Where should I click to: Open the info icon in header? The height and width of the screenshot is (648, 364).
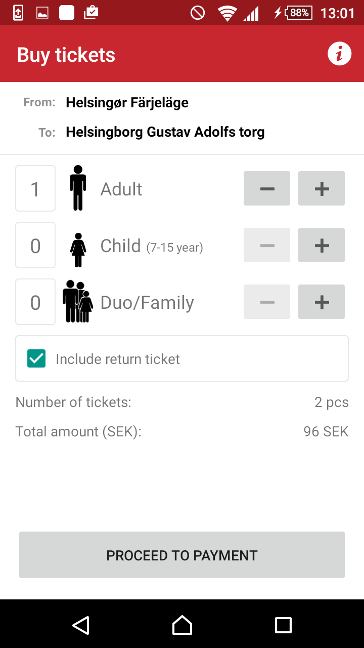tap(339, 54)
